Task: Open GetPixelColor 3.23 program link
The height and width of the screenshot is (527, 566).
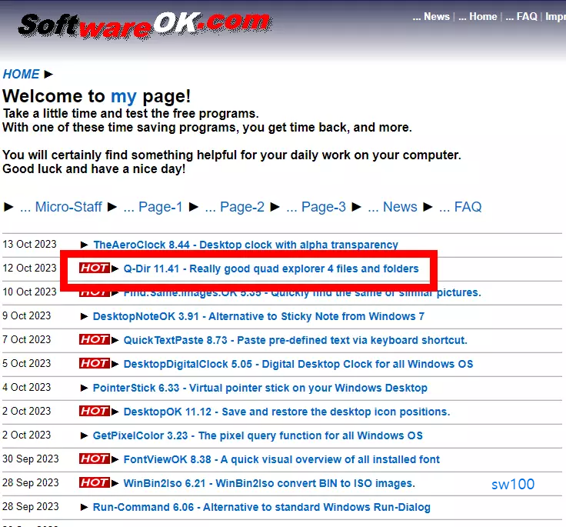Action: click(258, 435)
